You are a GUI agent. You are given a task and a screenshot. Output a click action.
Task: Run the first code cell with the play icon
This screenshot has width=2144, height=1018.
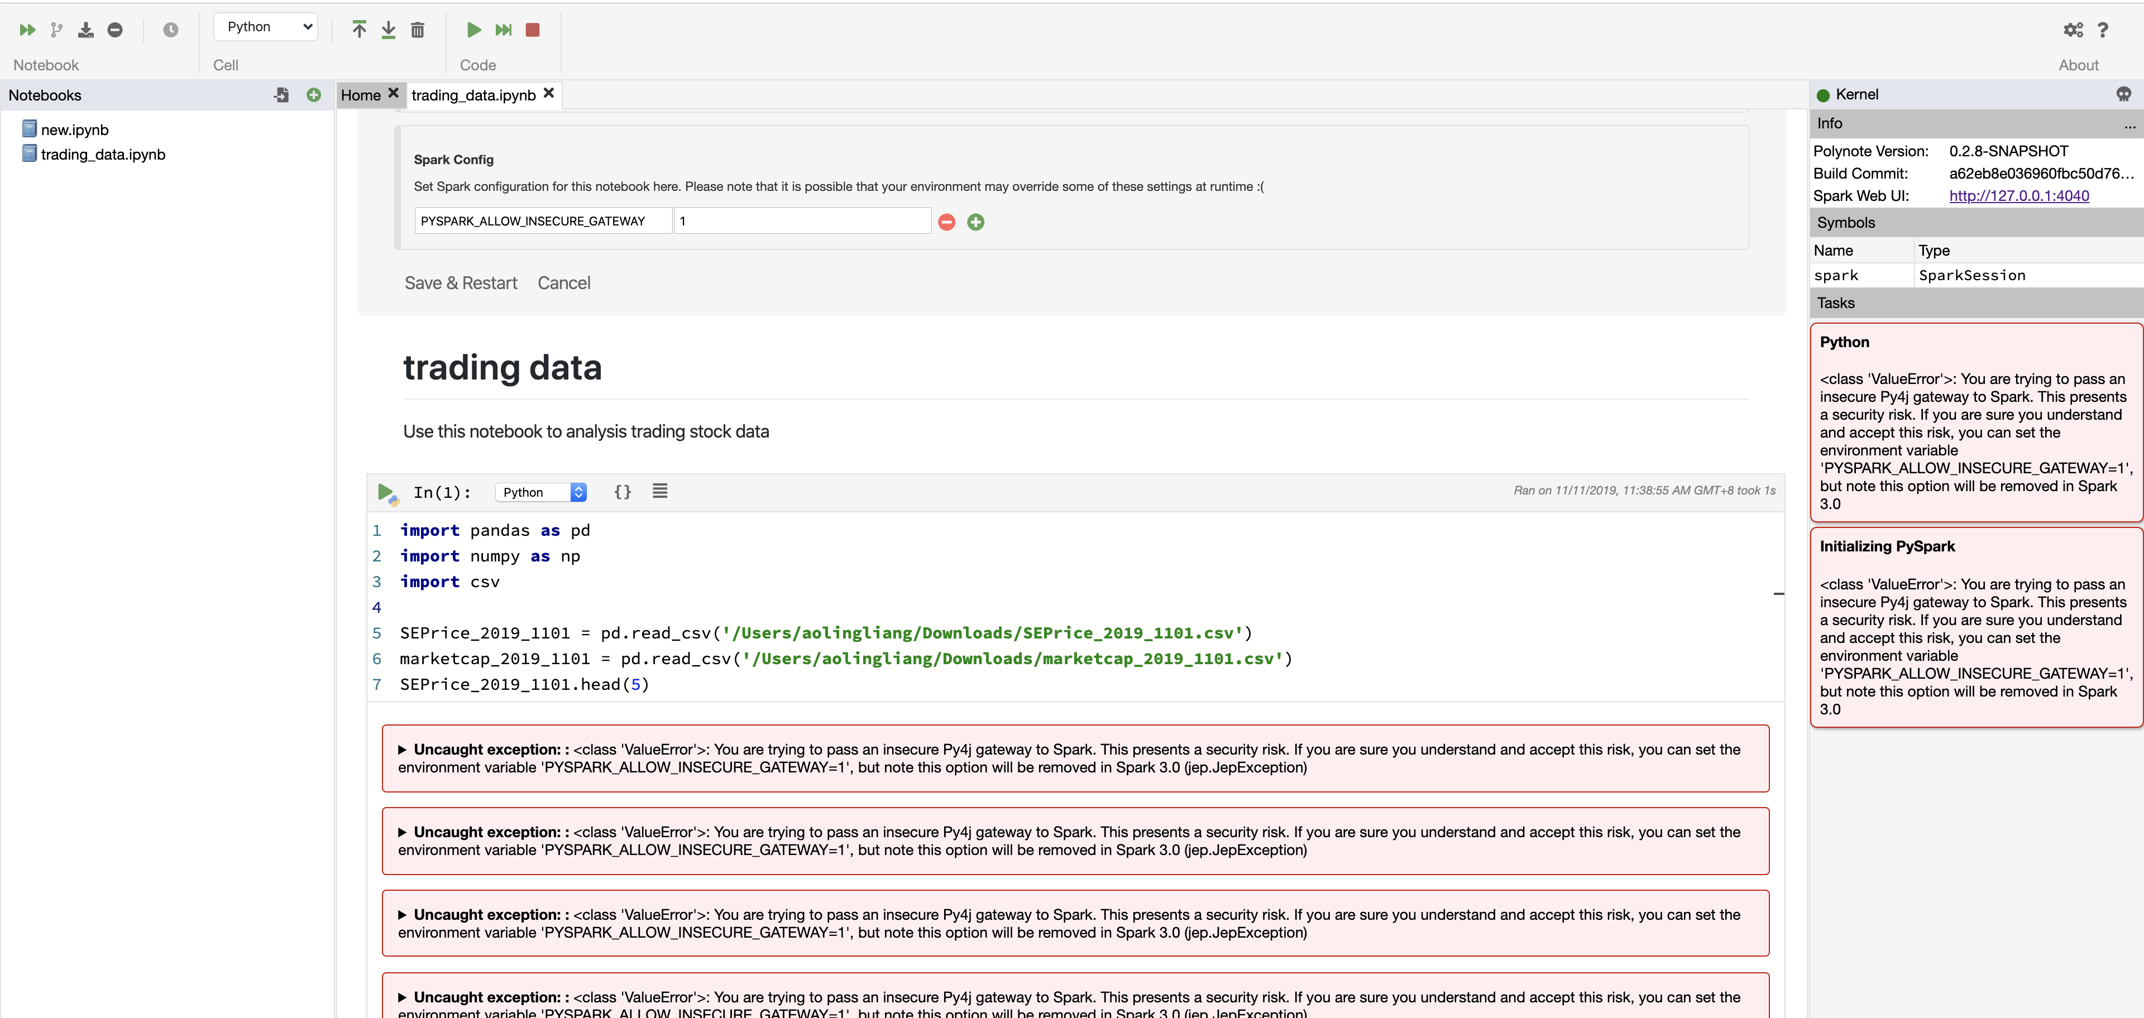386,492
